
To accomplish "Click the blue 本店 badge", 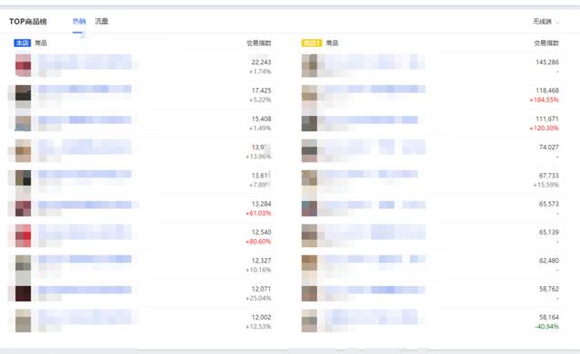I will 22,43.
